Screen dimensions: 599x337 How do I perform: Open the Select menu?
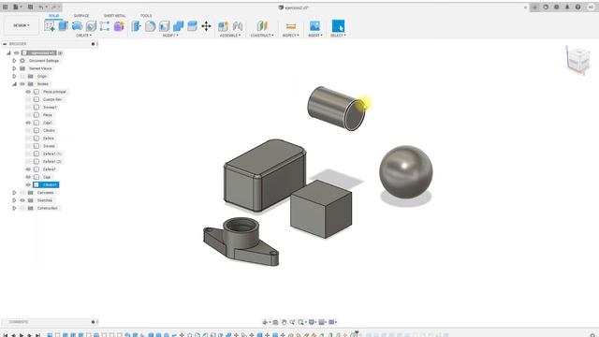[x=338, y=36]
